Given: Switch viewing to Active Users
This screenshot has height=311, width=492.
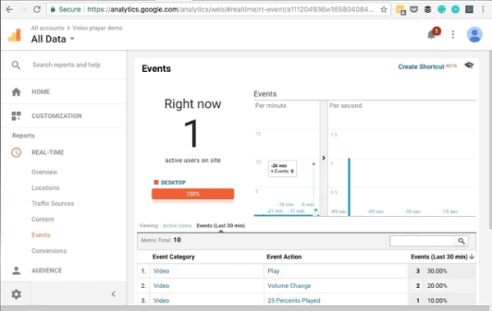Looking at the screenshot, I should [x=177, y=226].
